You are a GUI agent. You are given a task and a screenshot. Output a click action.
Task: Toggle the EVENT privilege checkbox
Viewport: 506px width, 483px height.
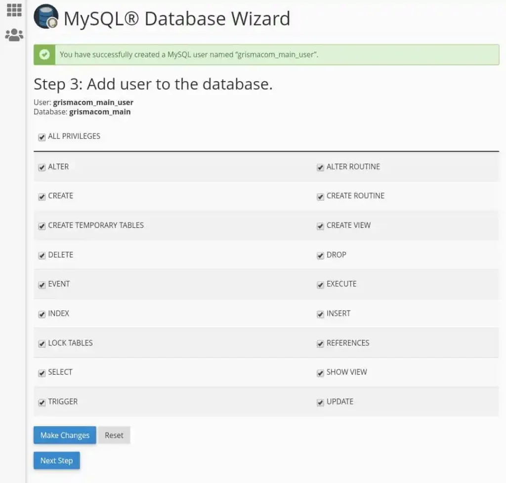pyautogui.click(x=42, y=285)
